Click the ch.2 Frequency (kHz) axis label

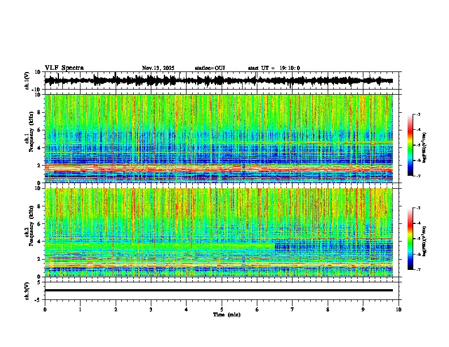click(x=29, y=226)
